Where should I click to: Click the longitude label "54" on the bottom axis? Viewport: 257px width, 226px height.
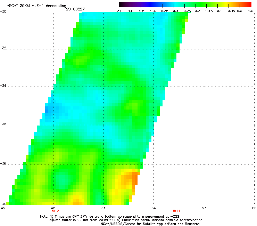coord(154,208)
